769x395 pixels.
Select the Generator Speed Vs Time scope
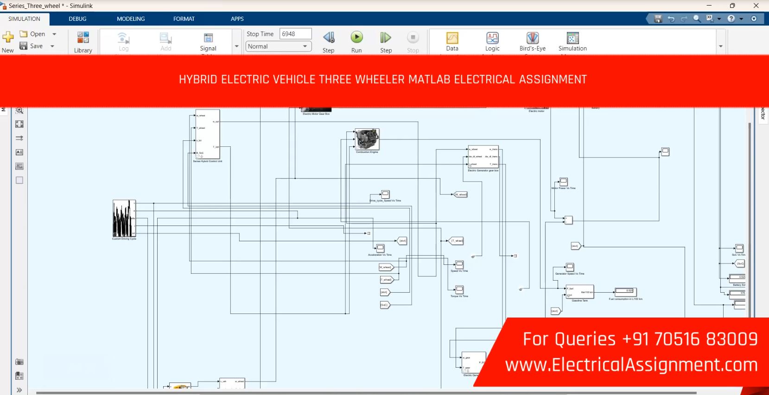pos(570,267)
